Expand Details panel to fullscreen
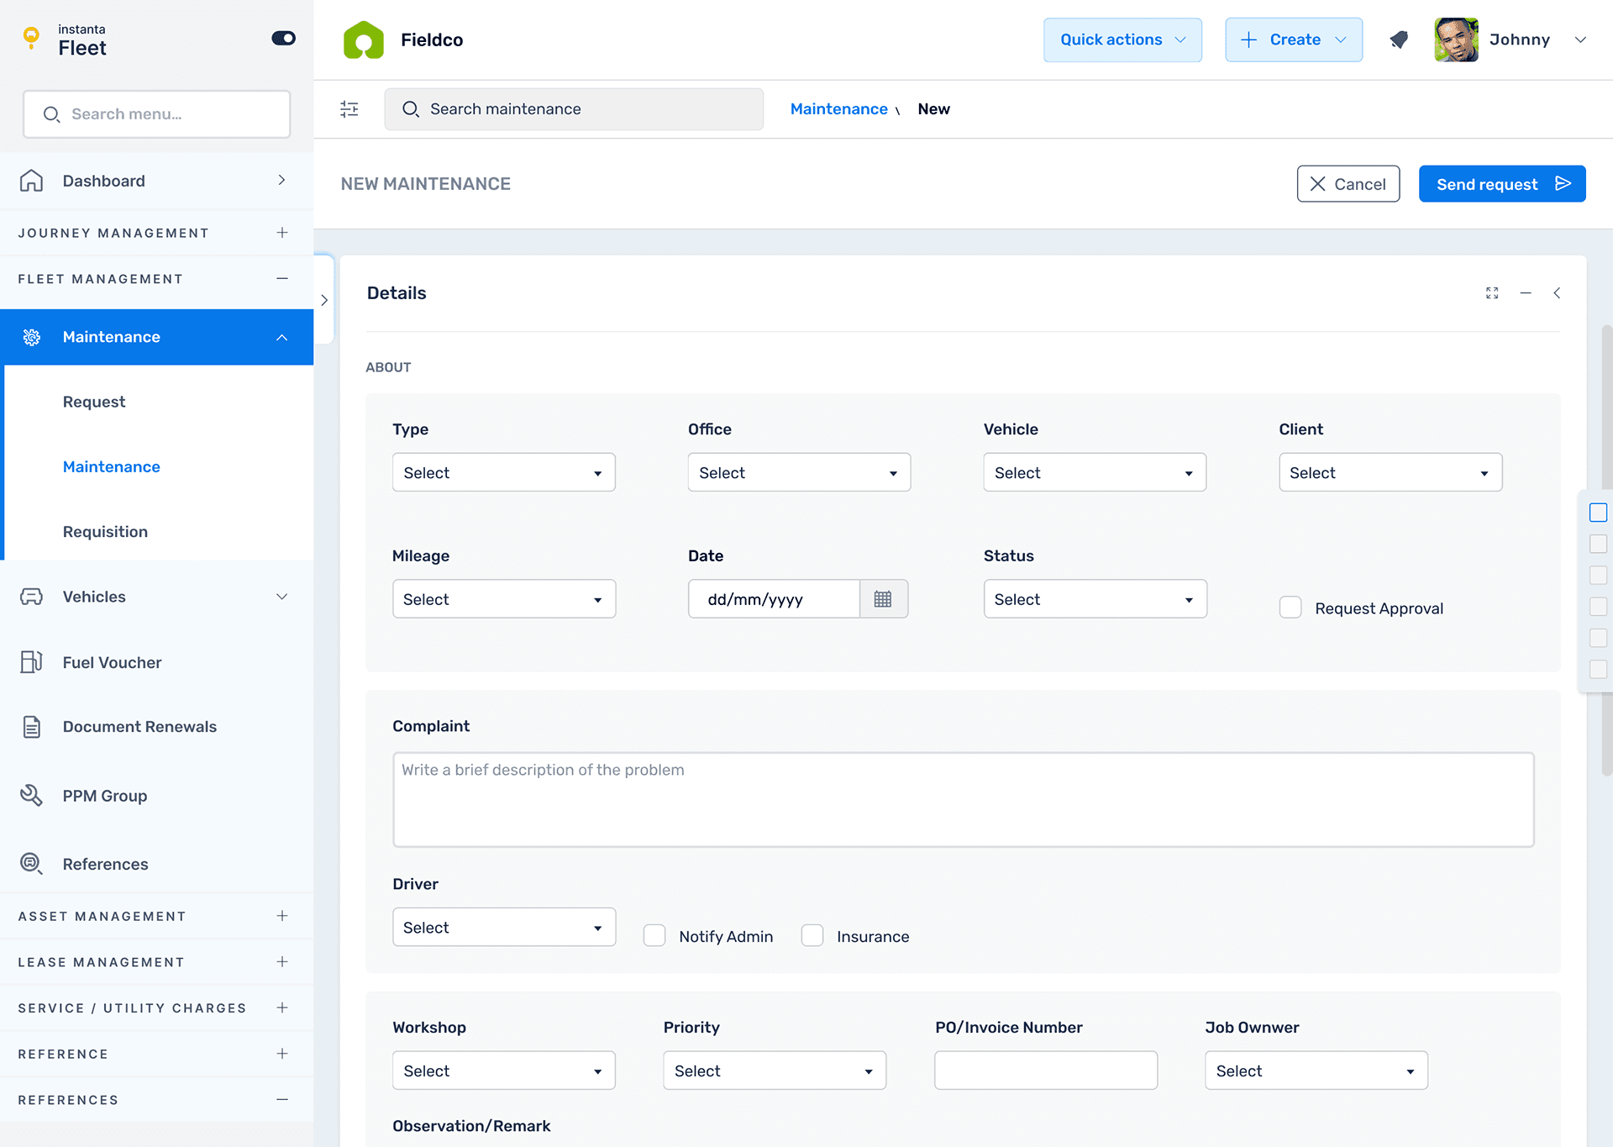Image resolution: width=1613 pixels, height=1147 pixels. [1492, 293]
